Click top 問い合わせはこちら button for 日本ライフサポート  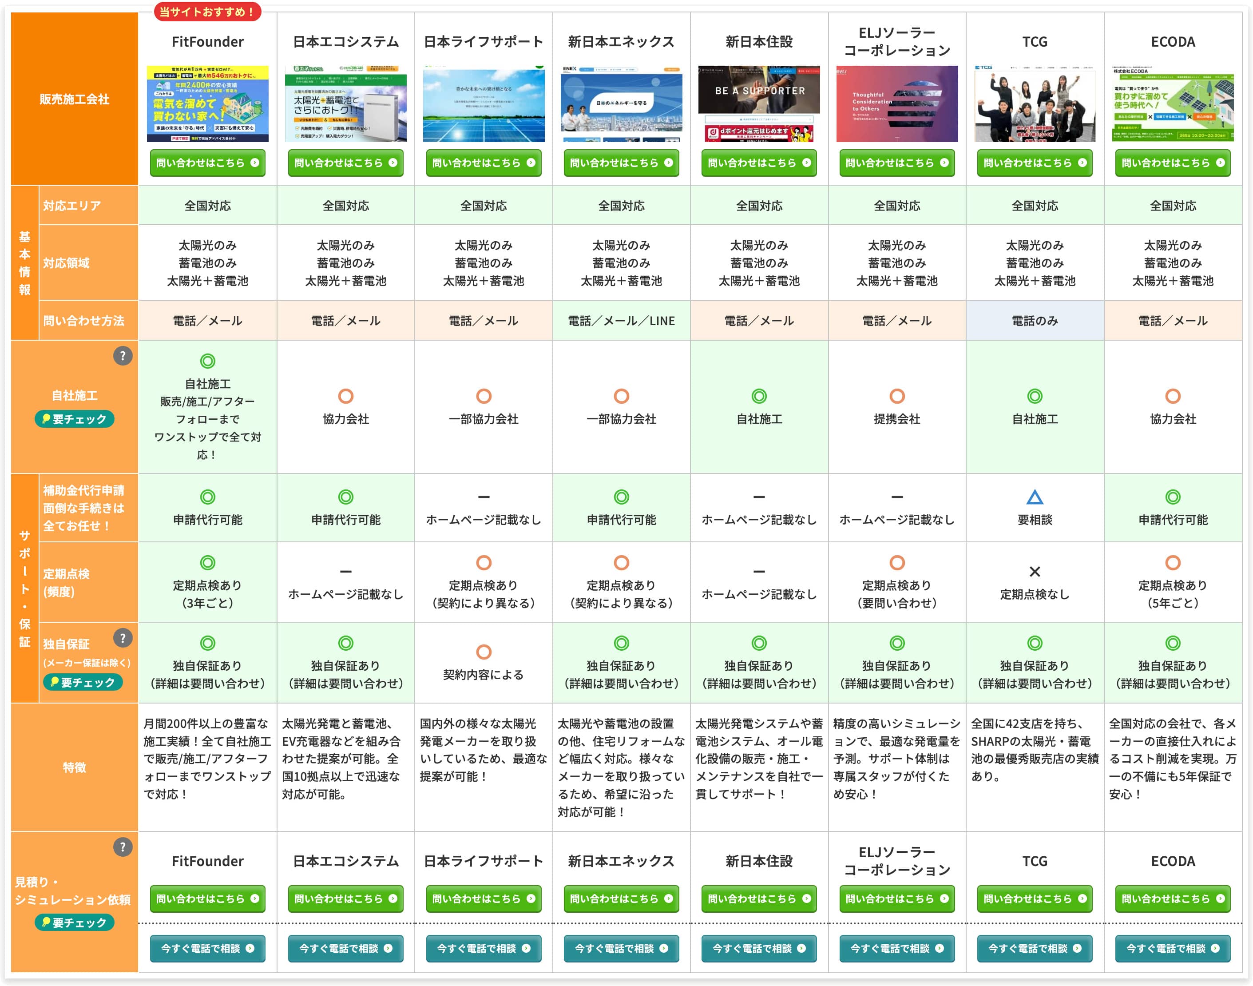pyautogui.click(x=484, y=163)
